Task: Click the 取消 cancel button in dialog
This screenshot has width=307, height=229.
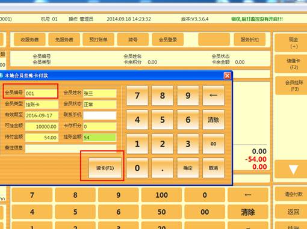Action: (213, 168)
